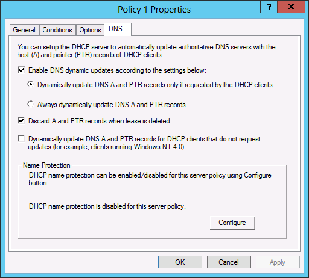
Task: Confirm settings with the OK button
Action: click(180, 262)
